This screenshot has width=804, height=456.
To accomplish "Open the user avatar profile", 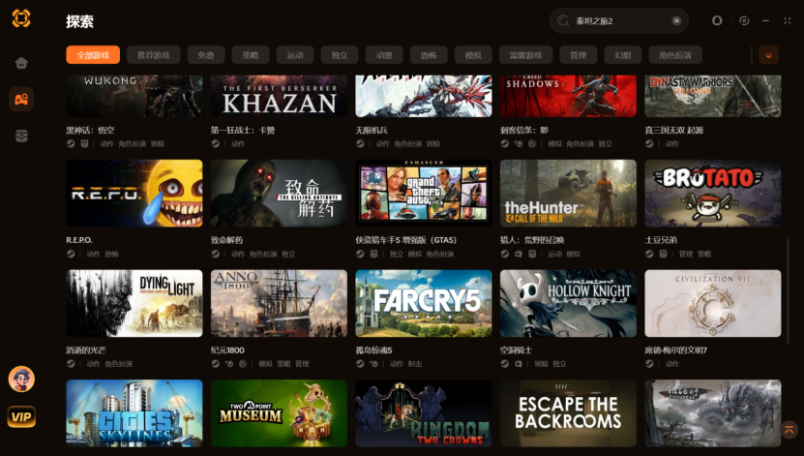I will coord(21,380).
